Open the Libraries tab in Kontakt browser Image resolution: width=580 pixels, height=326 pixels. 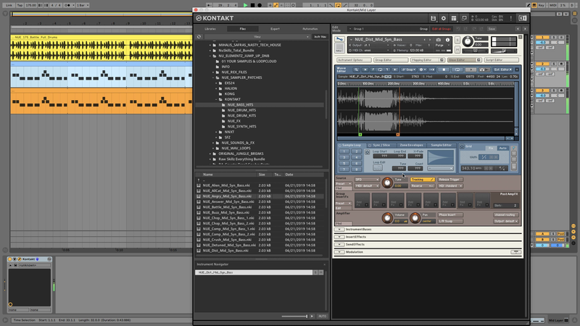[210, 29]
